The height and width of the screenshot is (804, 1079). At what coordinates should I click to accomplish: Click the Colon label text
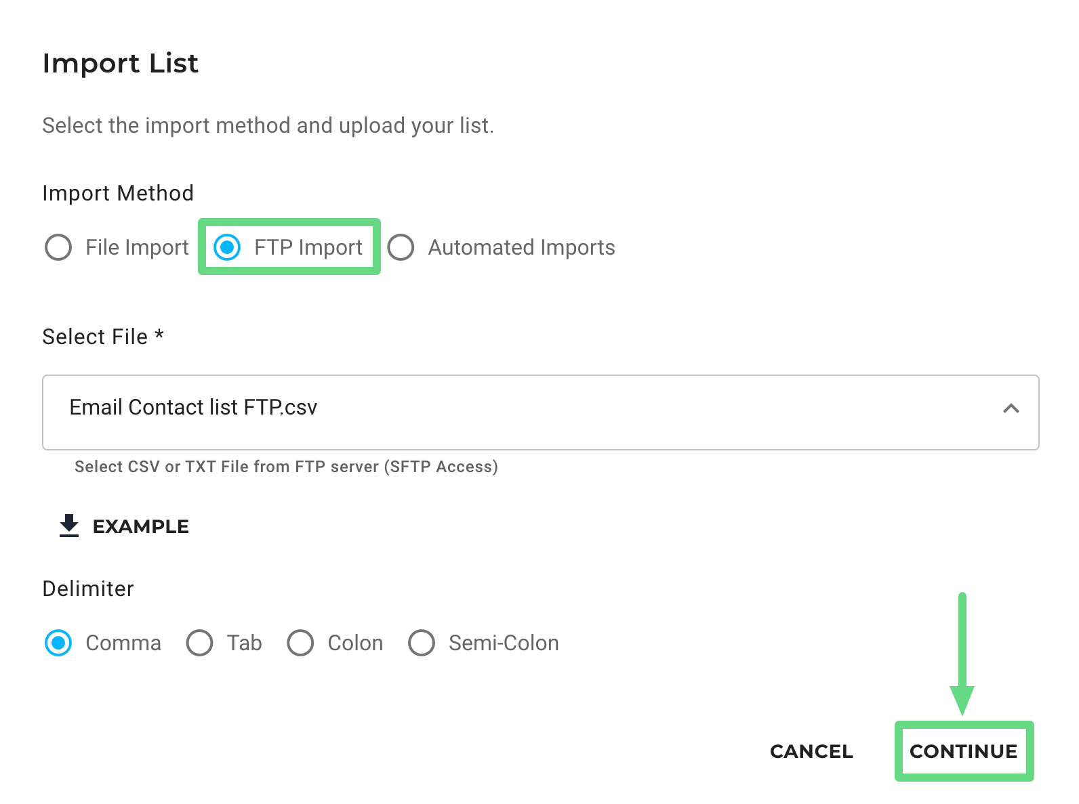pyautogui.click(x=355, y=643)
